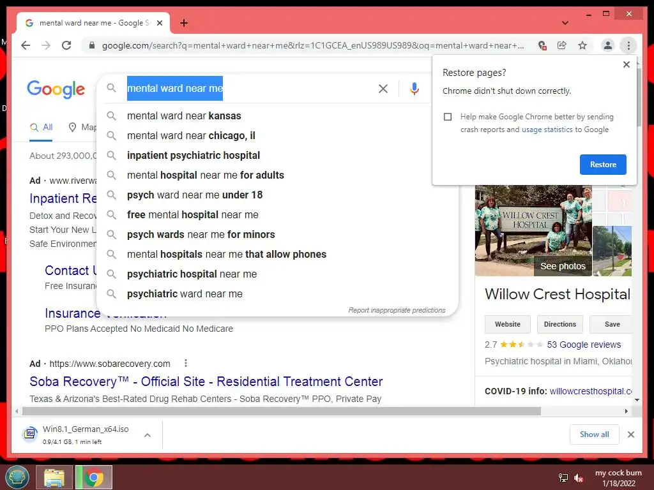This screenshot has height=490, width=654.
Task: Open the street view thumbnail beside hospital photo
Action: coord(612,251)
